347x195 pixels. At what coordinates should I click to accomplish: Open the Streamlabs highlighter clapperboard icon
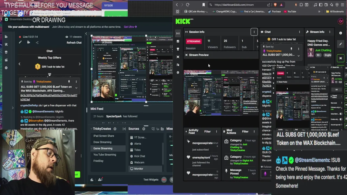click(x=6, y=60)
